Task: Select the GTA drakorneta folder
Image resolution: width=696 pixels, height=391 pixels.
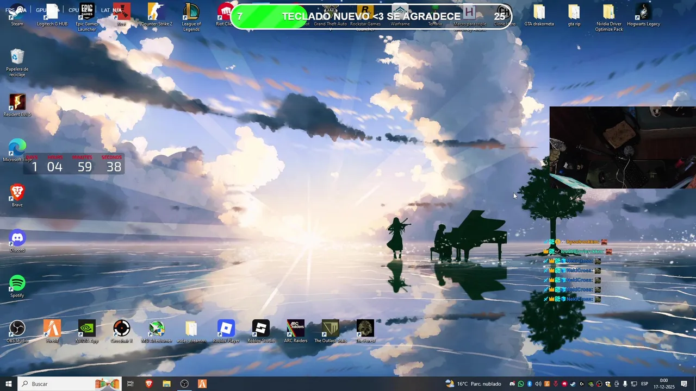Action: click(539, 15)
